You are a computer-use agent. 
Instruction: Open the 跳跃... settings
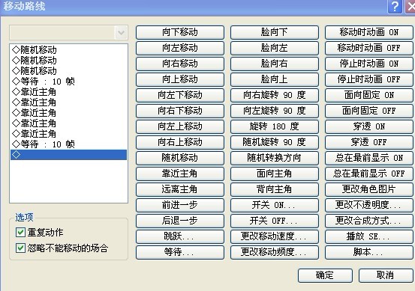click(x=180, y=236)
